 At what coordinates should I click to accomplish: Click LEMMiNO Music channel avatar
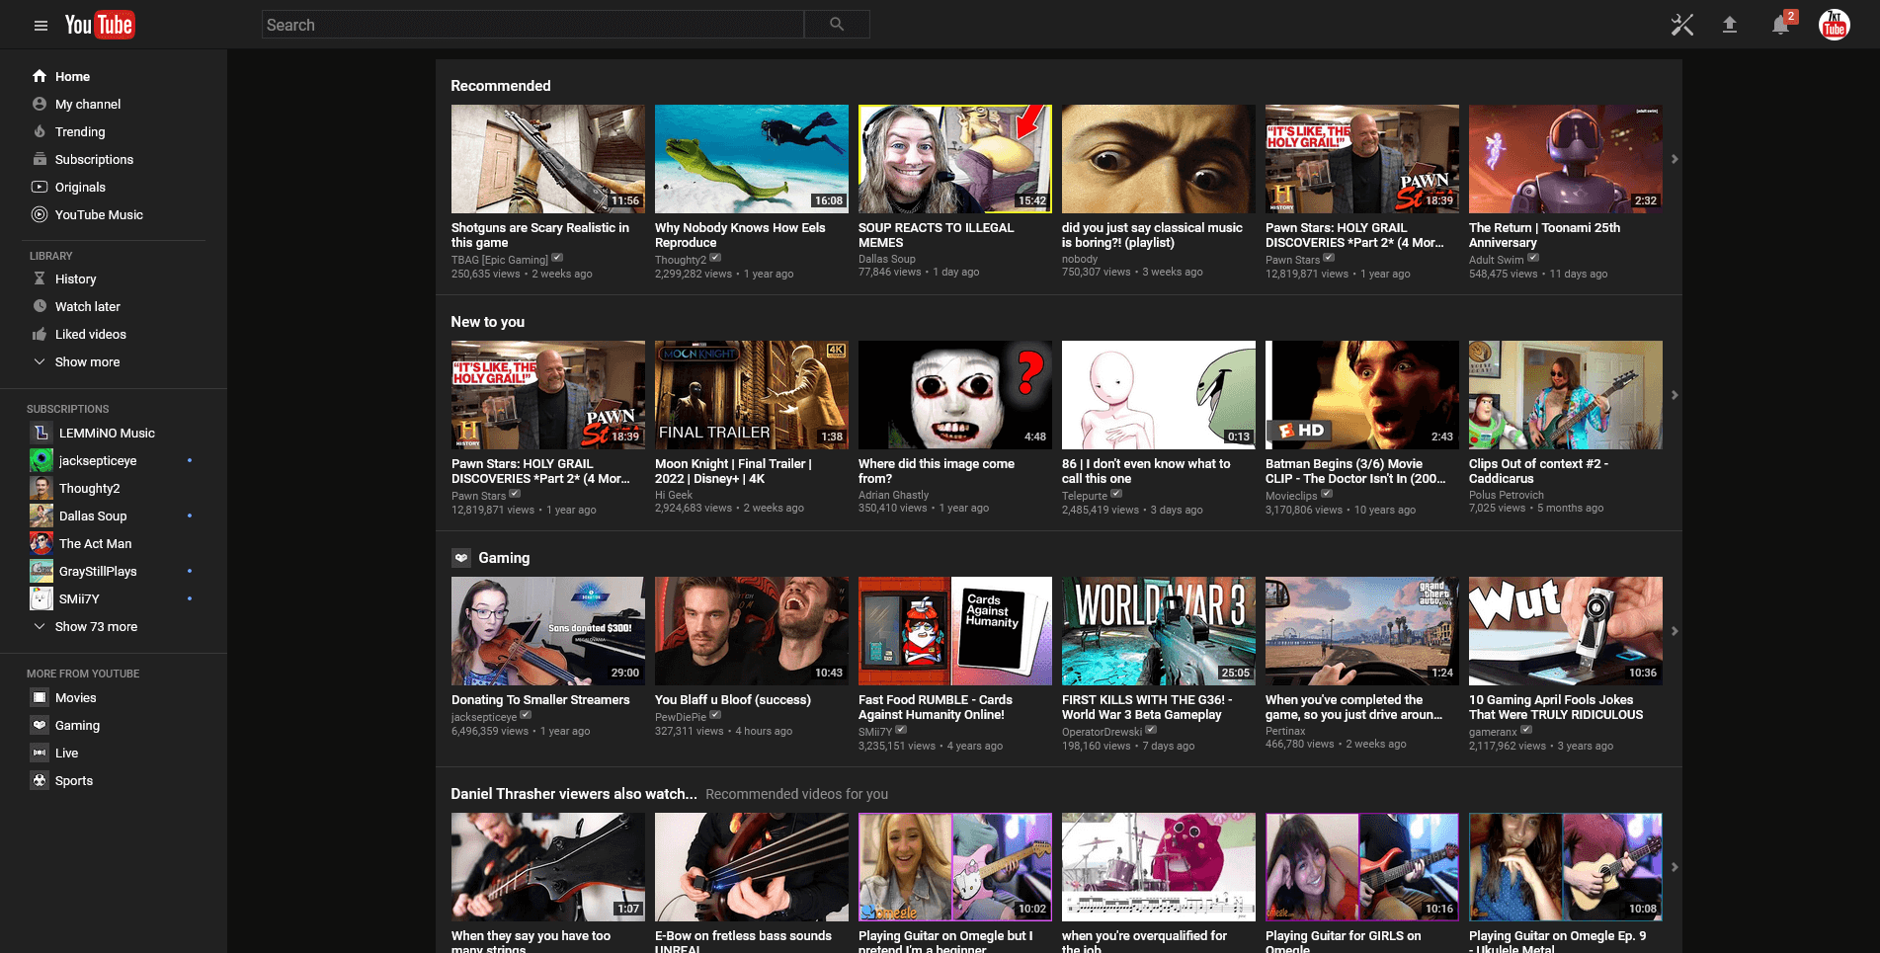pyautogui.click(x=41, y=433)
